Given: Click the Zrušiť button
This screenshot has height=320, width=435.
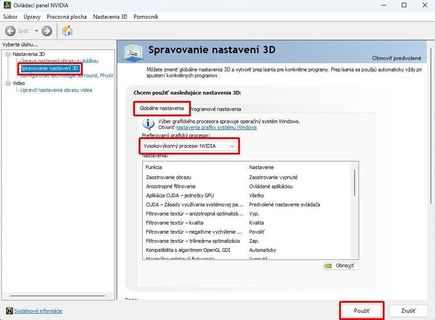Looking at the screenshot, I should click(408, 311).
